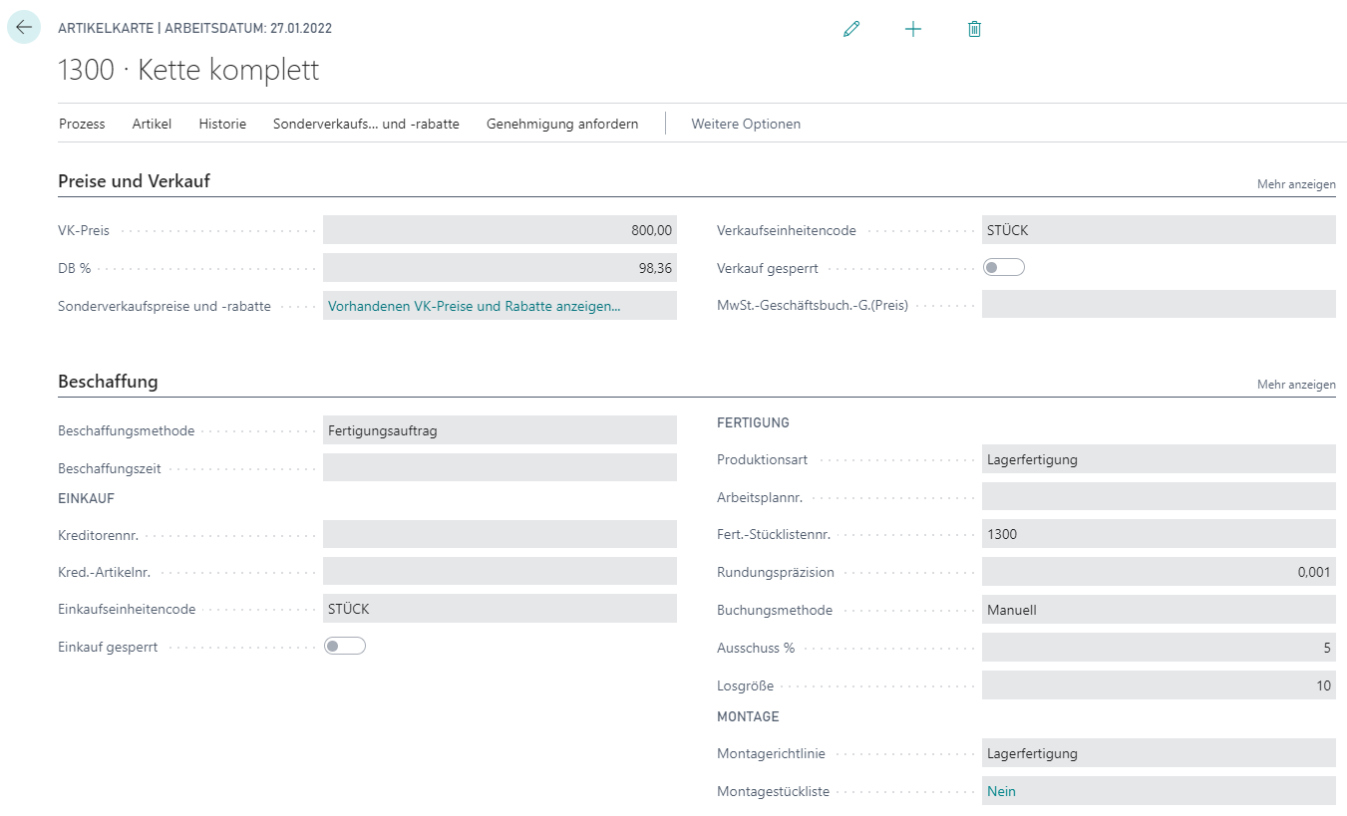Click the MONTAGE group heading

tap(748, 716)
